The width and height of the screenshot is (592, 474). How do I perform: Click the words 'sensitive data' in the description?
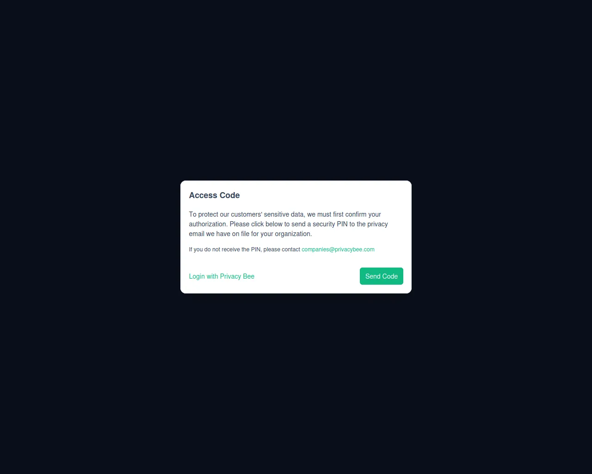pyautogui.click(x=284, y=214)
